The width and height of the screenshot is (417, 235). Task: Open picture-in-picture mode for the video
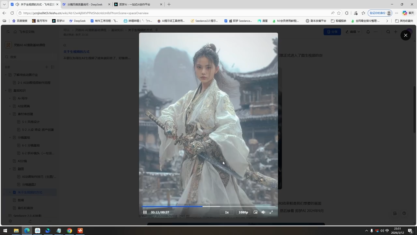tap(255, 212)
